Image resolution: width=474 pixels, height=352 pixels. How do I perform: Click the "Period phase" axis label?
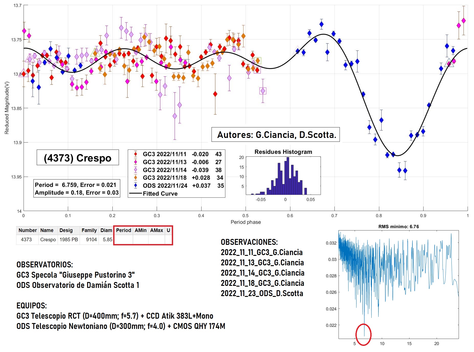pyautogui.click(x=246, y=222)
